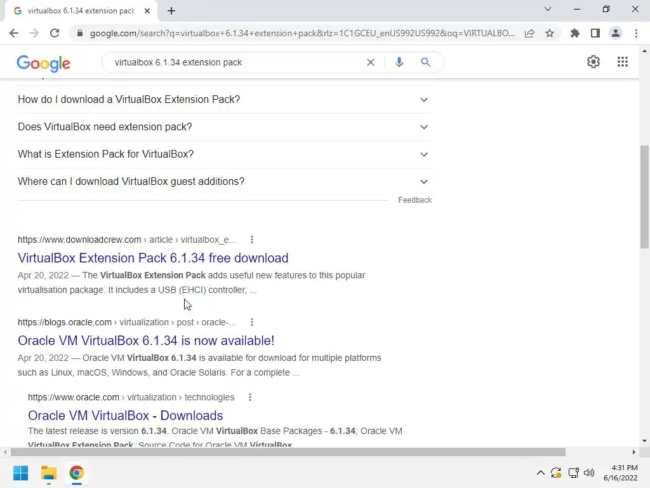
Task: Click the blogs.oracle.com URL breadcrumb
Action: [126, 322]
